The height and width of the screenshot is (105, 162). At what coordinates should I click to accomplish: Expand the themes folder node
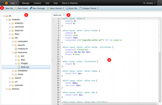coord(7,89)
